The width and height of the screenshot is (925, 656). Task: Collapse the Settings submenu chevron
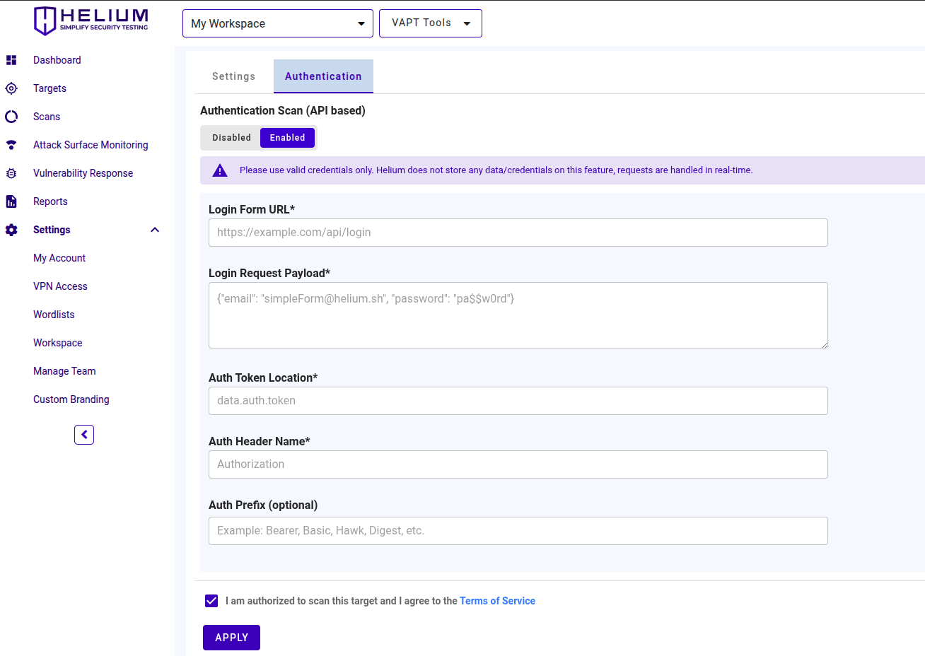tap(155, 230)
